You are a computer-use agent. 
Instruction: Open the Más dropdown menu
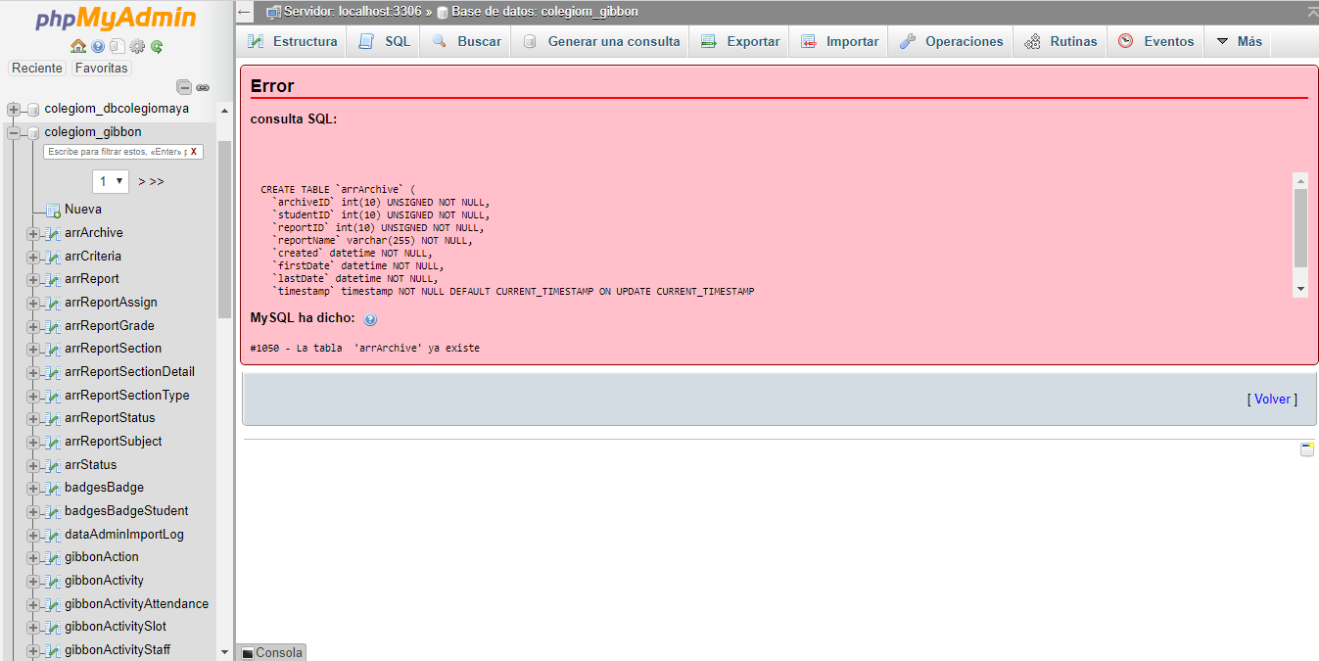[1239, 41]
